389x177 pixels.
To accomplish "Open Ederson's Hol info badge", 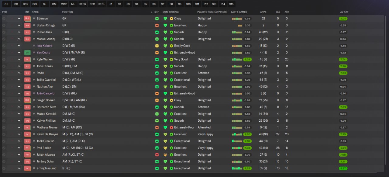I will [27, 19].
